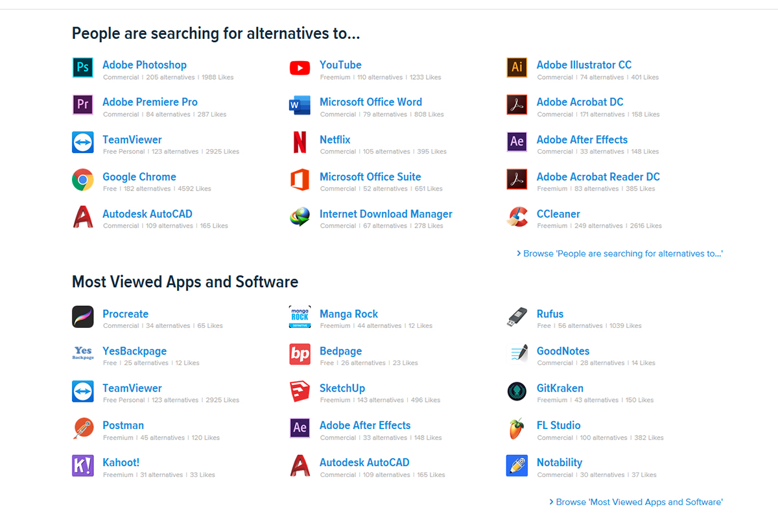
Task: Open the Microsoft Office Suite link
Action: click(370, 177)
